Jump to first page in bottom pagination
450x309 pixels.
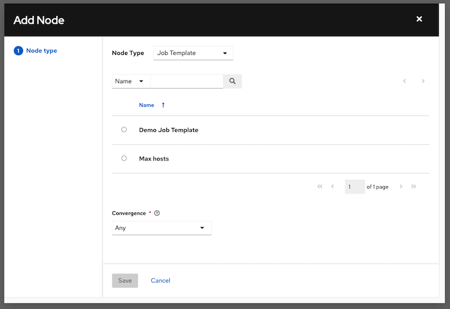click(320, 187)
